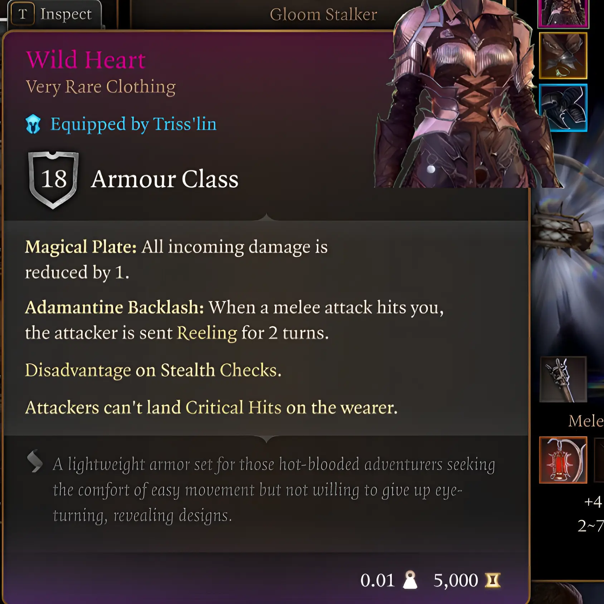Click the red lantern item slot
604x604 pixels.
click(x=563, y=460)
